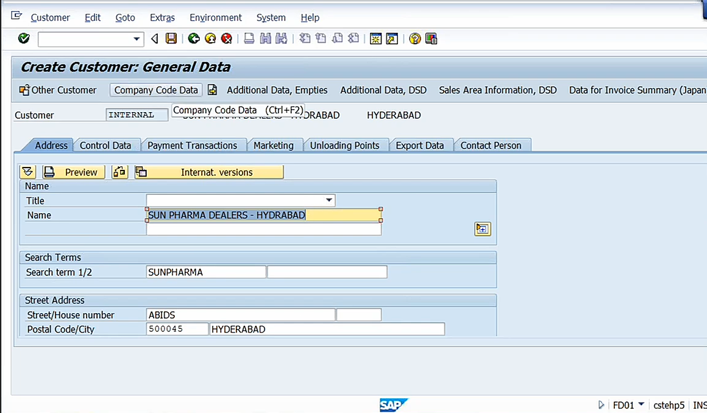Click the Other Customer button

click(x=58, y=90)
